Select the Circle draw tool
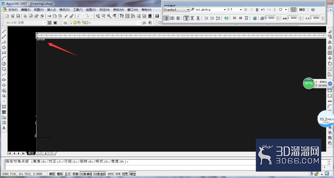Screen dimensions: 334x178 pos(4,64)
